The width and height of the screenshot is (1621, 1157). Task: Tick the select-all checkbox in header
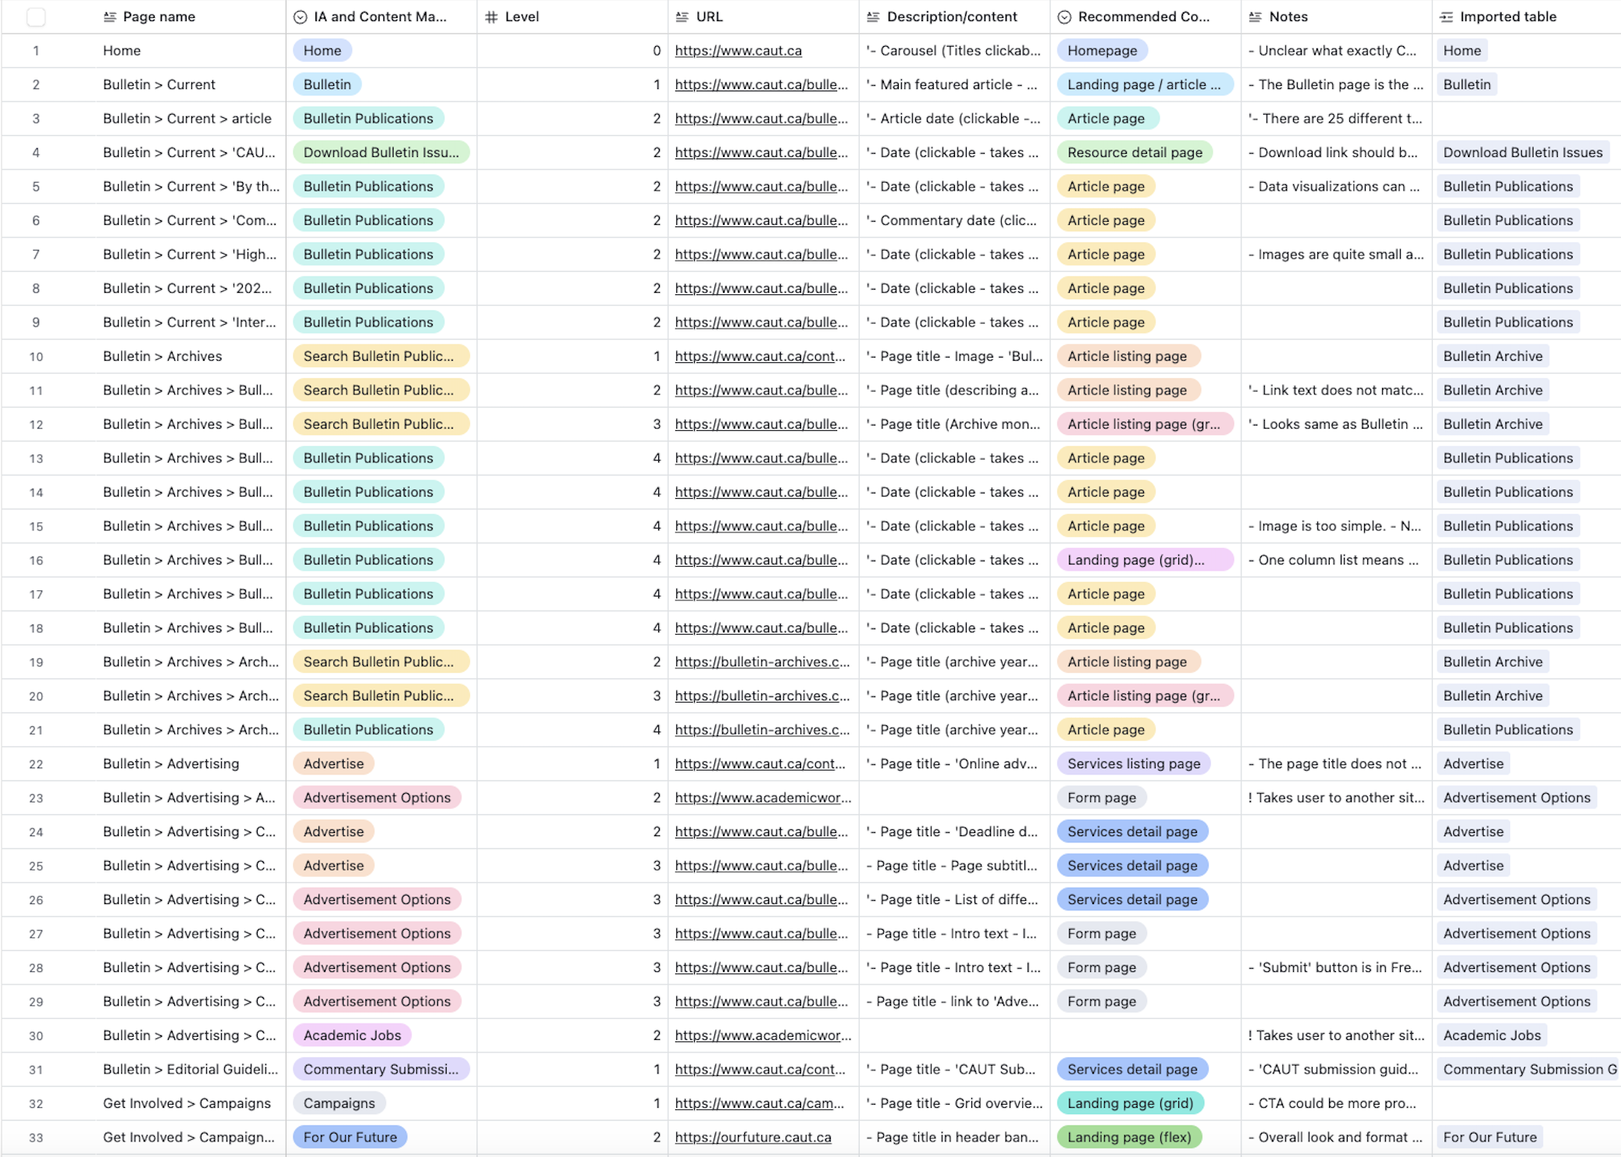pos(36,16)
